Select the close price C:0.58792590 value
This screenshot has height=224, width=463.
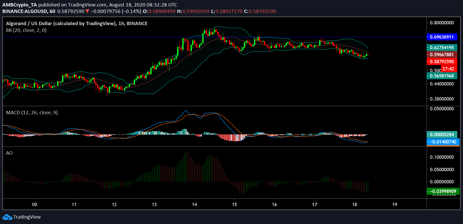[x=260, y=11]
